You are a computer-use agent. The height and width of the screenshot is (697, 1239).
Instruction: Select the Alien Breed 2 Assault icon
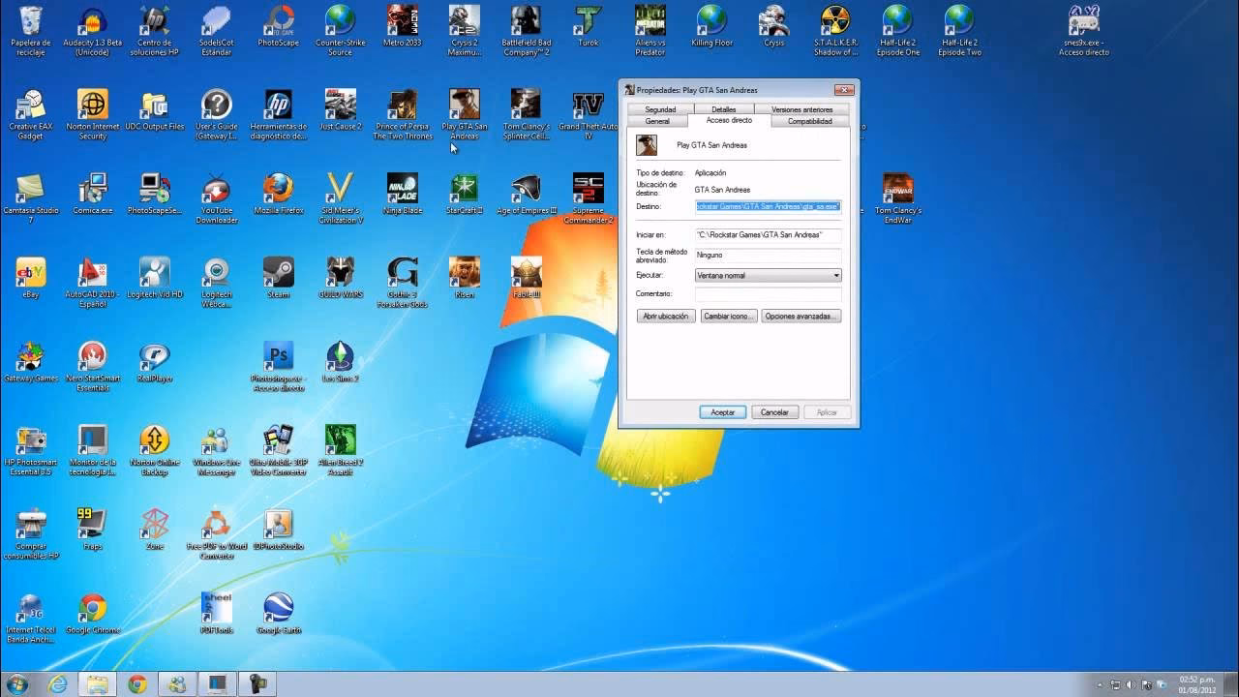340,450
